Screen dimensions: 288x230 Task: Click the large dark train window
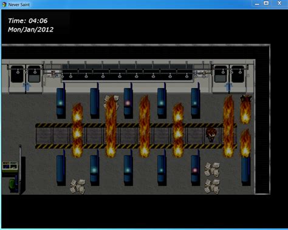(128, 72)
